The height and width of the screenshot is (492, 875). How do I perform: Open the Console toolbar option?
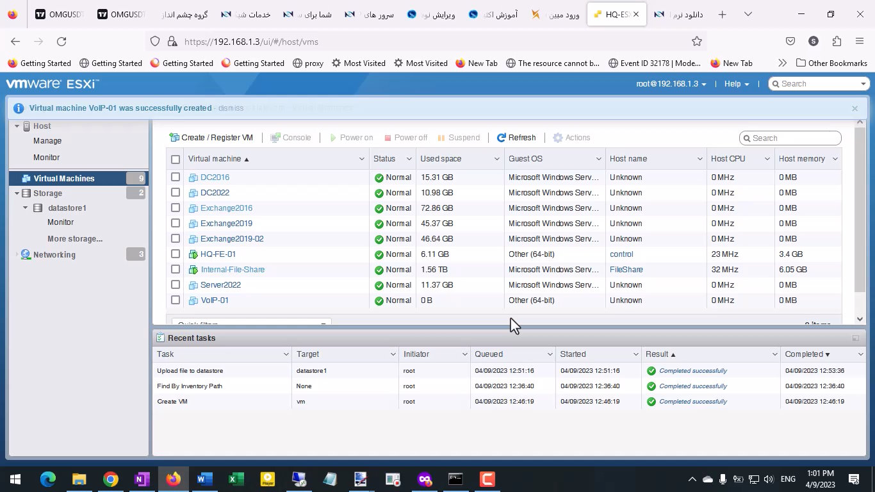(291, 138)
